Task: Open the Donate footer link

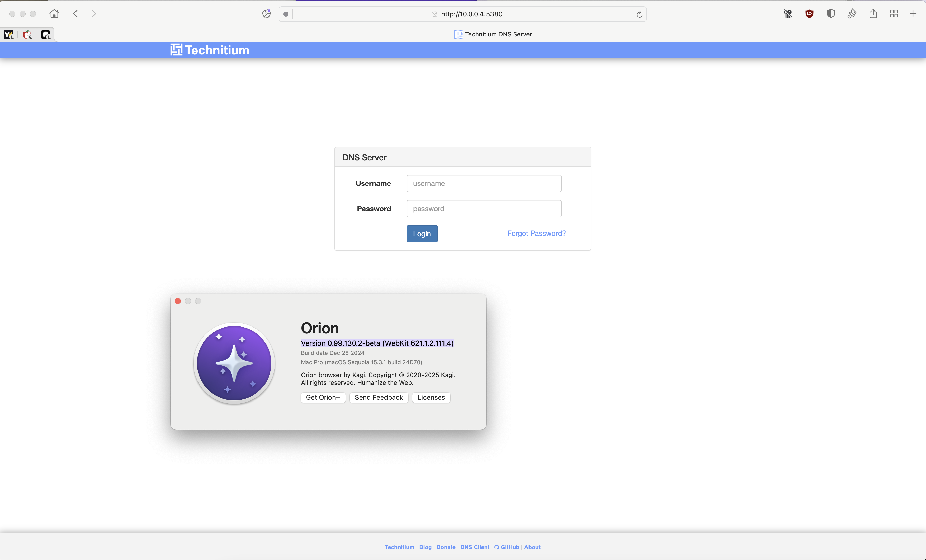Action: tap(446, 547)
